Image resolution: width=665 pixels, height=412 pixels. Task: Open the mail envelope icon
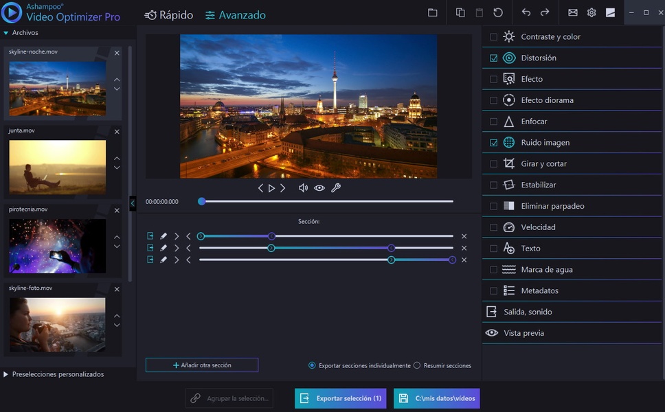[x=573, y=13]
